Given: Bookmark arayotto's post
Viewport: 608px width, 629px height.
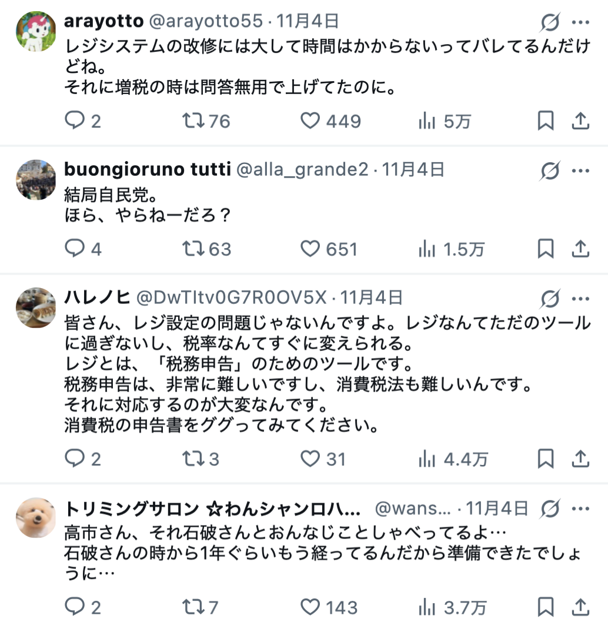Looking at the screenshot, I should 546,121.
